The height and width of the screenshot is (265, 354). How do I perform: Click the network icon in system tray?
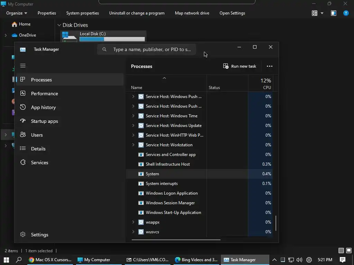pyautogui.click(x=291, y=260)
